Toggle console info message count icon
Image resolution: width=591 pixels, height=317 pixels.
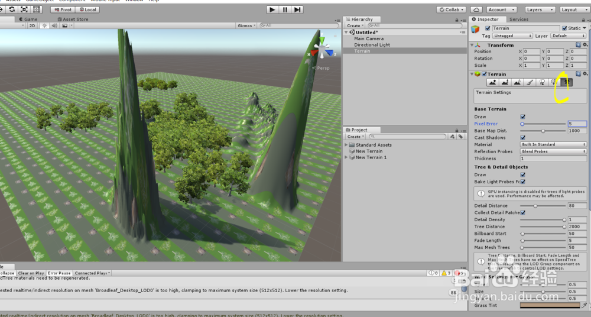(433, 273)
